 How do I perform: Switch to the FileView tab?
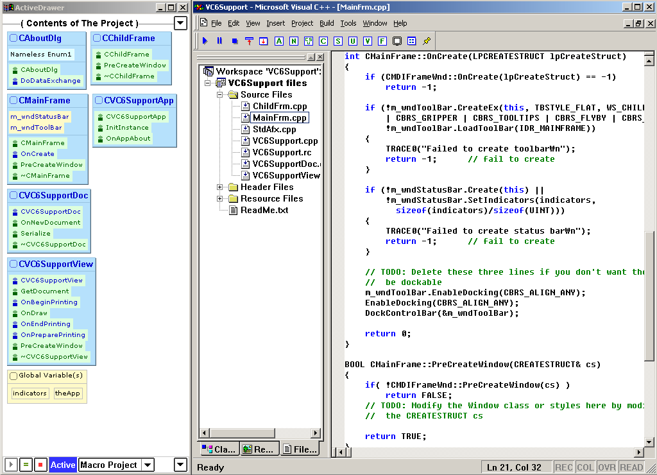(300, 449)
